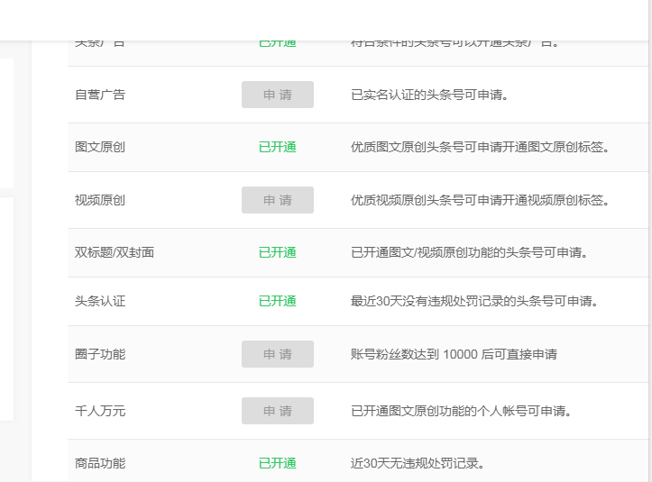
Task: Select the 自营广告 label
Action: coord(100,95)
